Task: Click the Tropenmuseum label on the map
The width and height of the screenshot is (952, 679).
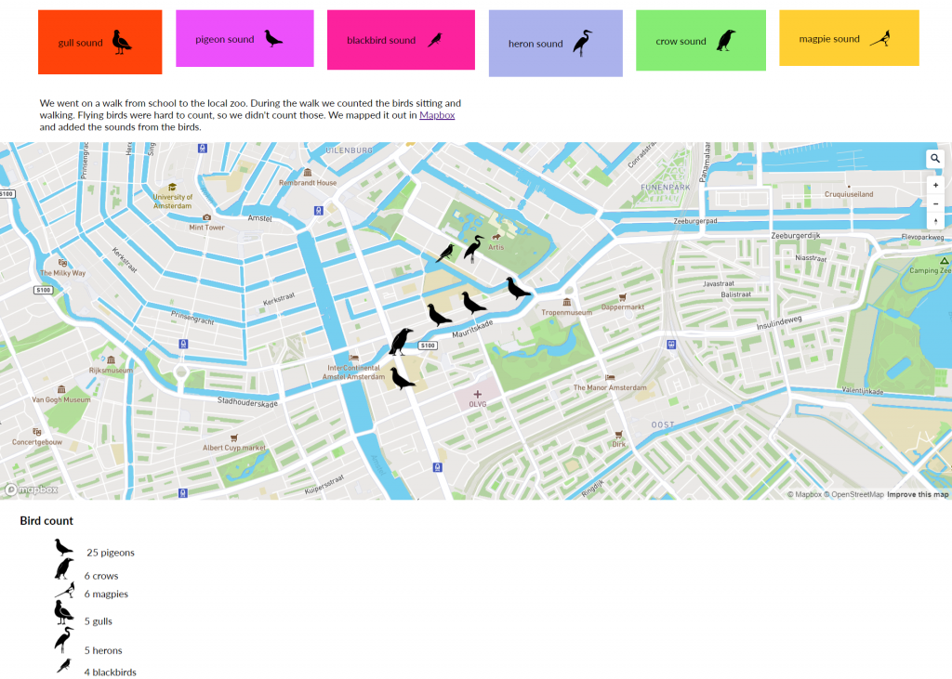Action: pyautogui.click(x=566, y=312)
